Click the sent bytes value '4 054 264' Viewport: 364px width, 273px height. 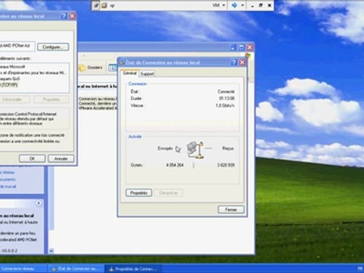[175, 165]
